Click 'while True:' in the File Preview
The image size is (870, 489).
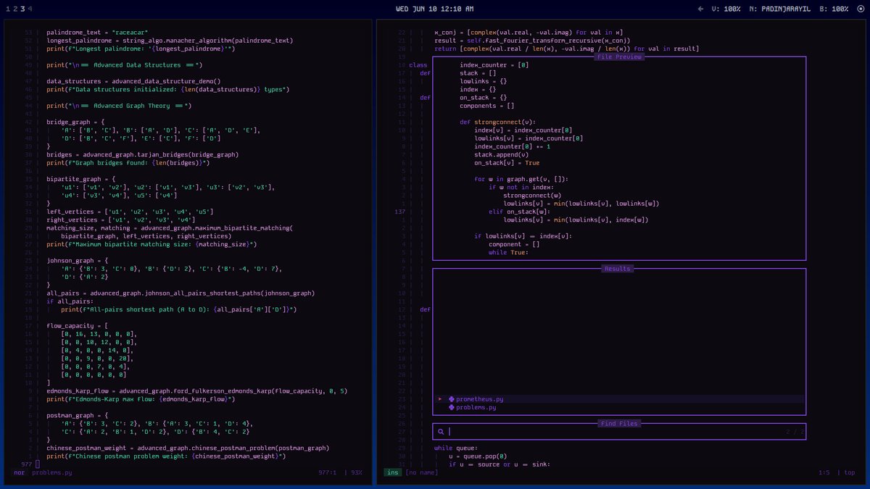(509, 252)
